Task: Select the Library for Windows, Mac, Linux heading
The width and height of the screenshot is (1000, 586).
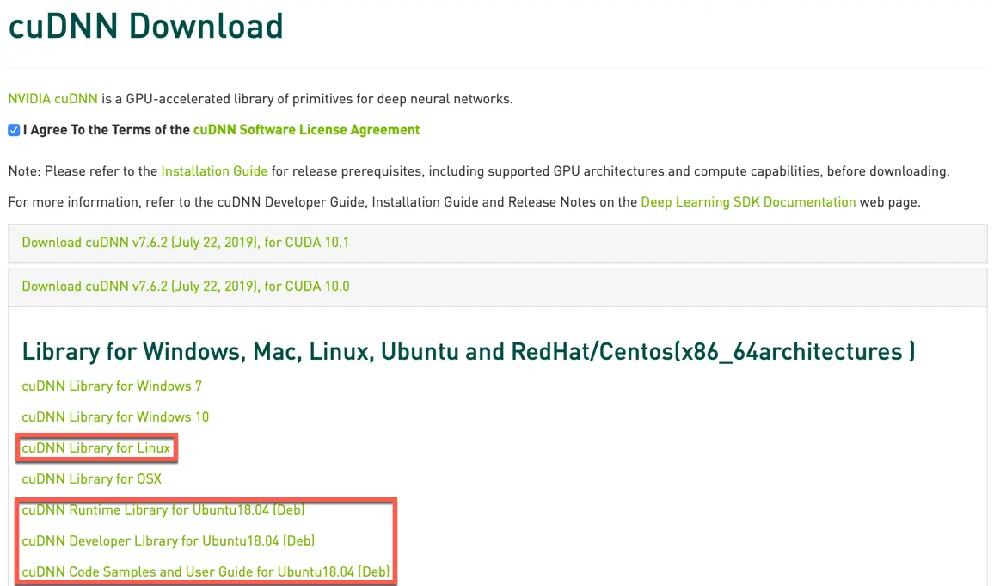Action: 469,352
